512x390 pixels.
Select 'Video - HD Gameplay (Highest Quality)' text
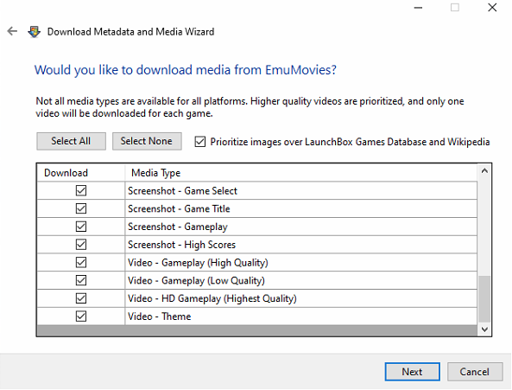(x=212, y=298)
